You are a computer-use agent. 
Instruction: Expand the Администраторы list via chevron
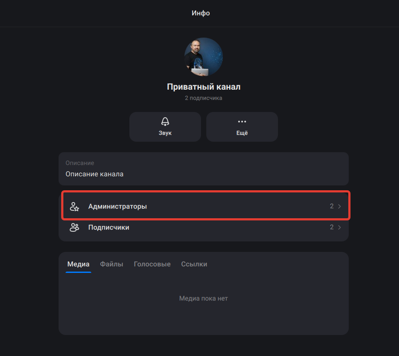(339, 206)
